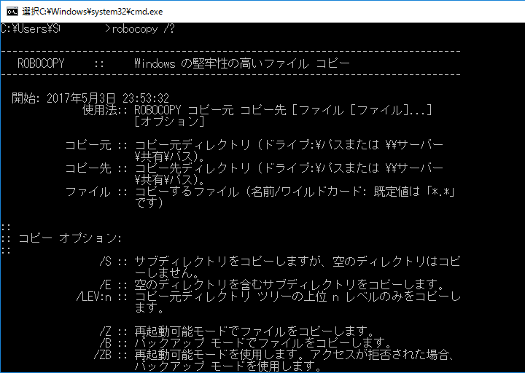The height and width of the screenshot is (373, 525).
Task: Click usage text 'ROBOCOPY コピー元 コピー先 [ファイル [ファイル]...]'
Action: (x=283, y=110)
